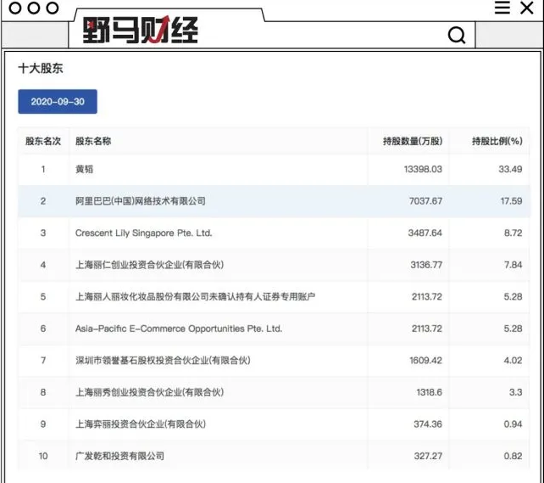
Task: Select 广发乾和投资有限公司
Action: coord(119,456)
